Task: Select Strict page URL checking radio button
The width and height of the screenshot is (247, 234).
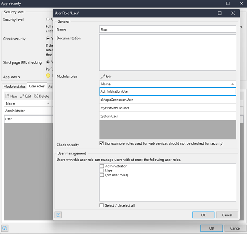Action: (x=48, y=62)
